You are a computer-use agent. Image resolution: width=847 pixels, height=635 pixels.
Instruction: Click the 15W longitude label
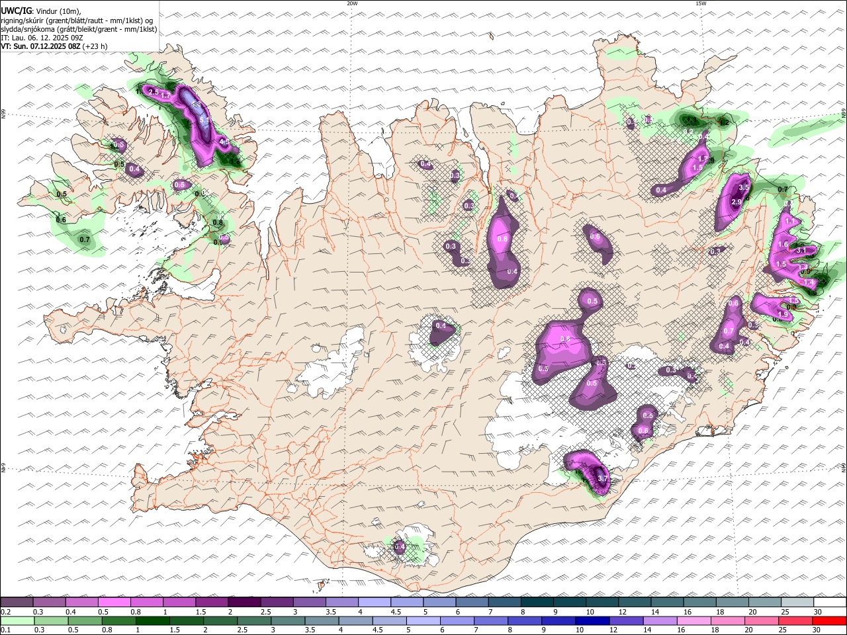point(701,3)
